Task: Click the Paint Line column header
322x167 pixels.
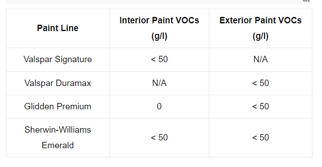Action: click(58, 28)
